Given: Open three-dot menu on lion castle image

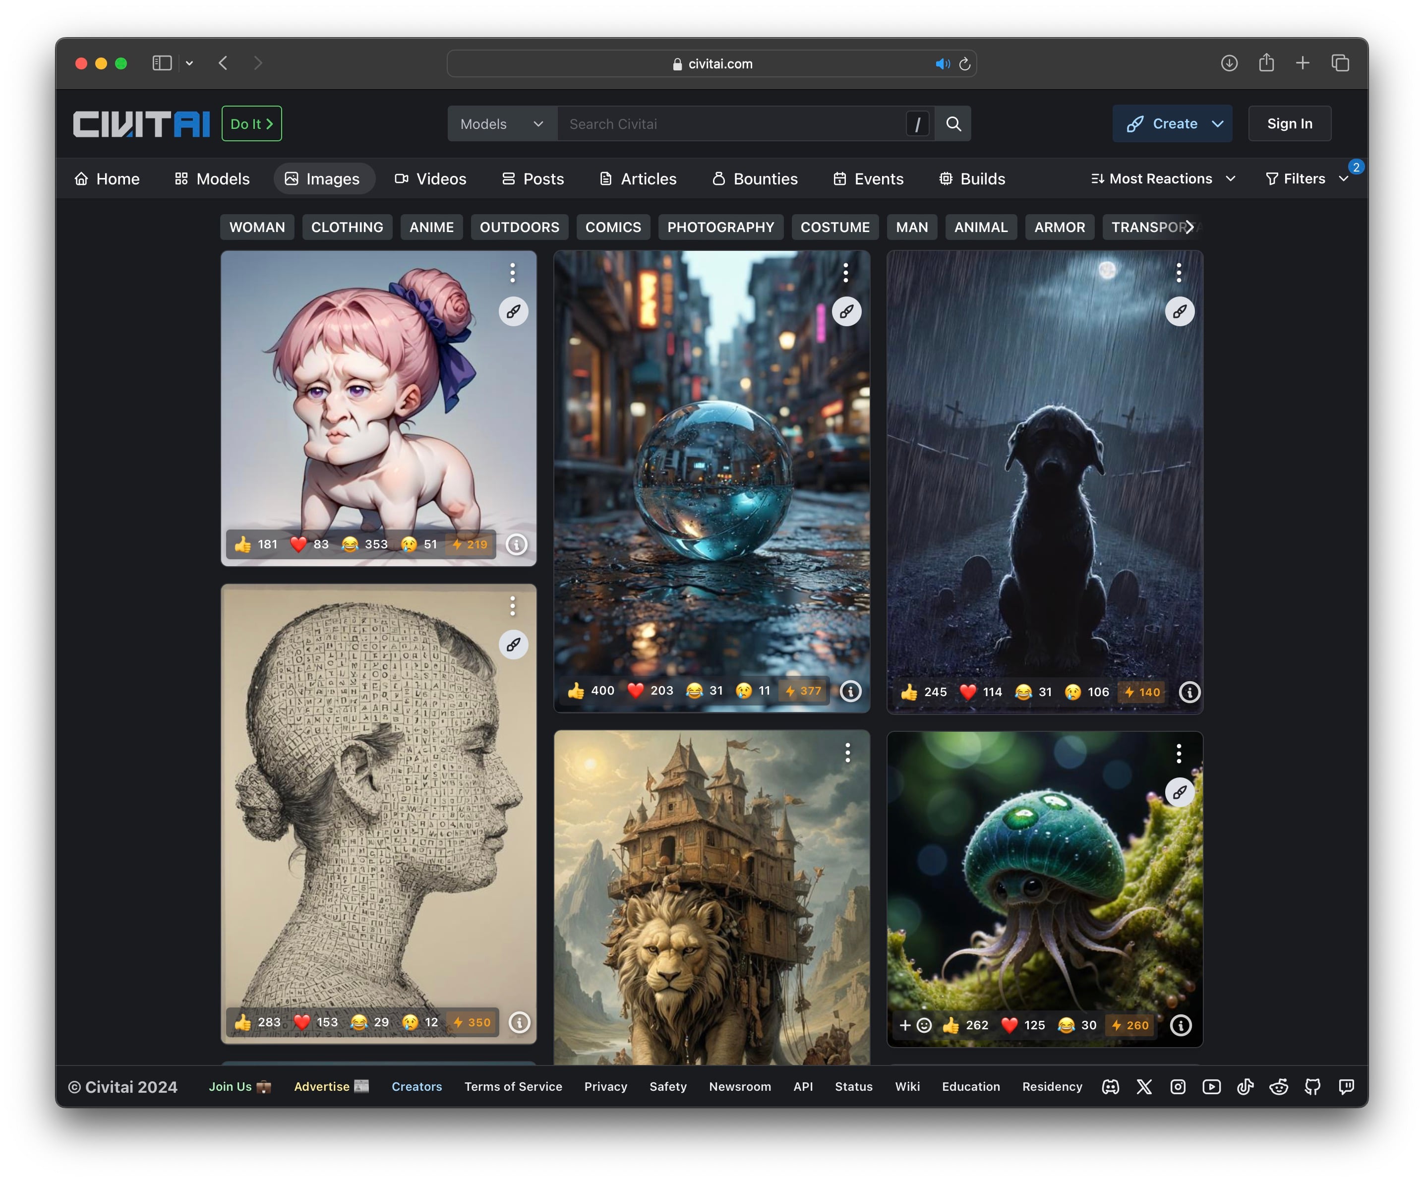Looking at the screenshot, I should (x=847, y=753).
